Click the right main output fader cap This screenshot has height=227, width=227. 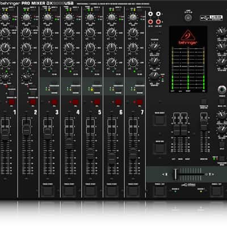coord(184,131)
